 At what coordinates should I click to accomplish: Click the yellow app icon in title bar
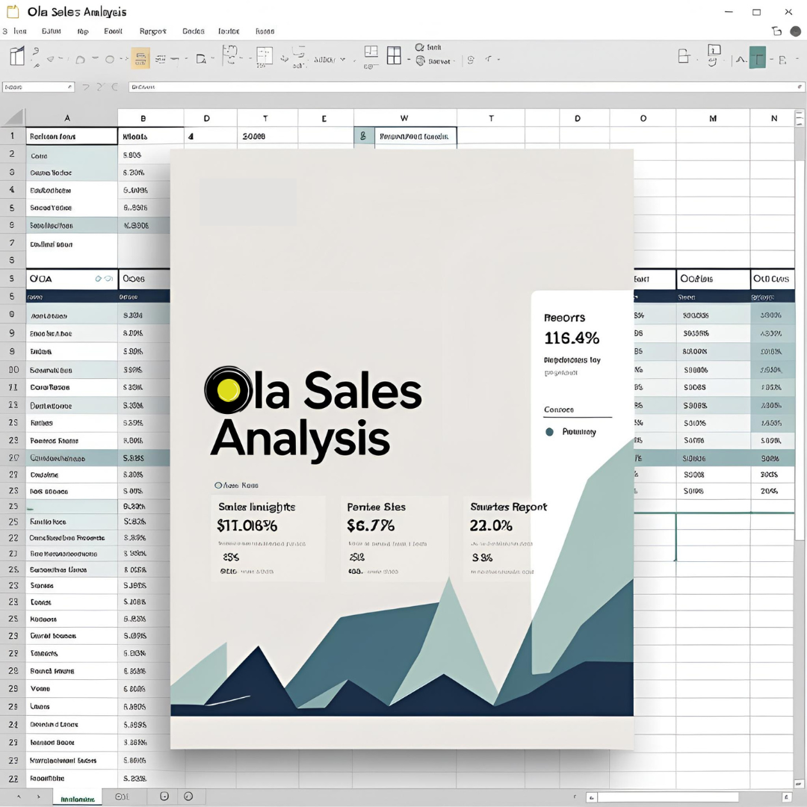click(13, 12)
